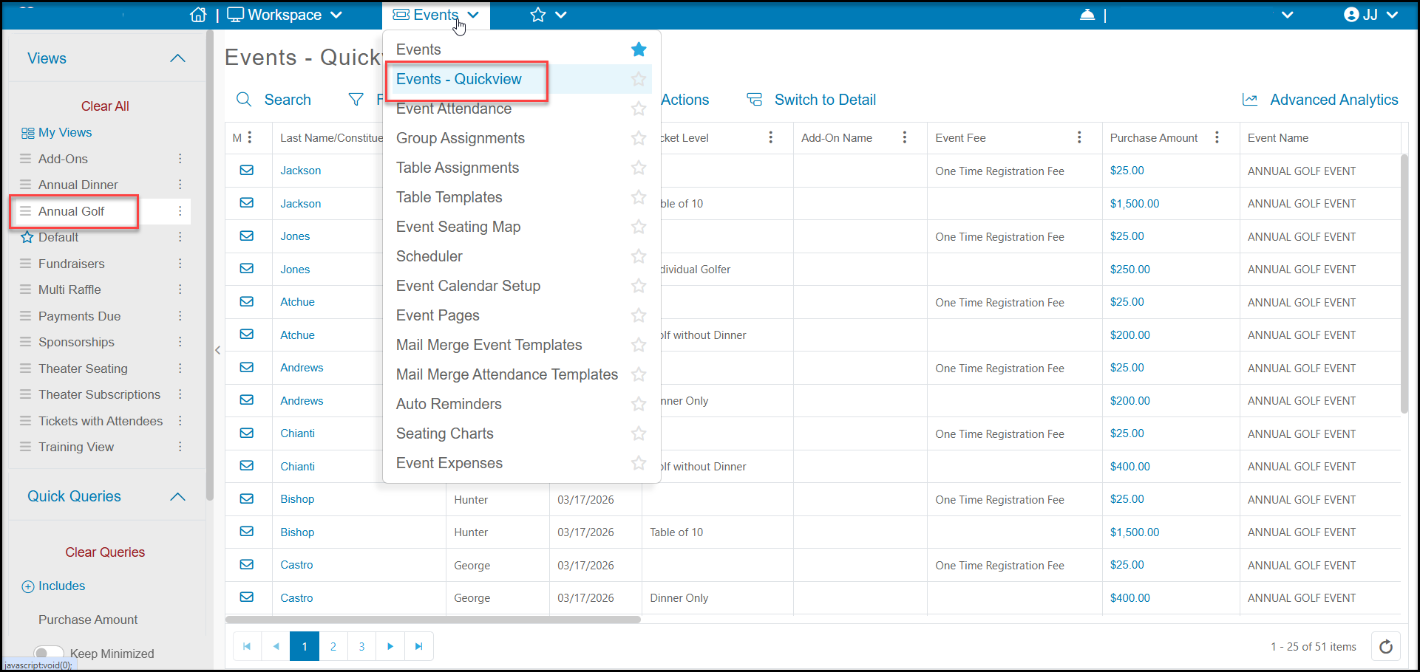
Task: Refresh the grid with reload icon
Action: point(1386,646)
